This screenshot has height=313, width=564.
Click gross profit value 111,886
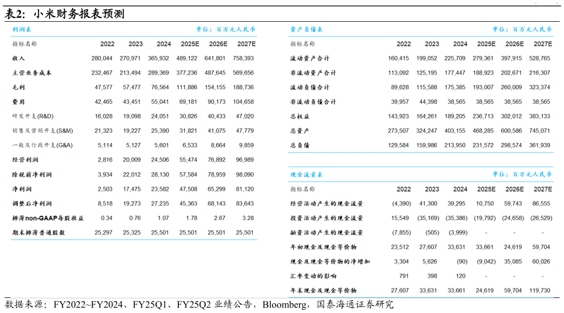coord(187,87)
